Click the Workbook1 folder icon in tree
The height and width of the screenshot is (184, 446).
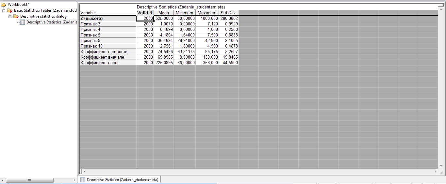pyautogui.click(x=4, y=5)
